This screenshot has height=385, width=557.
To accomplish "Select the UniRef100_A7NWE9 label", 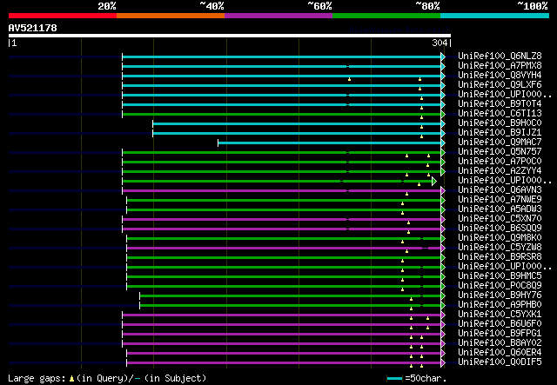I will (500, 200).
